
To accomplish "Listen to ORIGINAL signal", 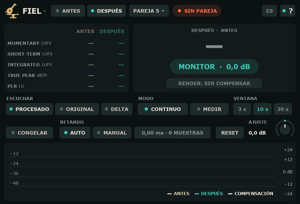I will pyautogui.click(x=77, y=109).
